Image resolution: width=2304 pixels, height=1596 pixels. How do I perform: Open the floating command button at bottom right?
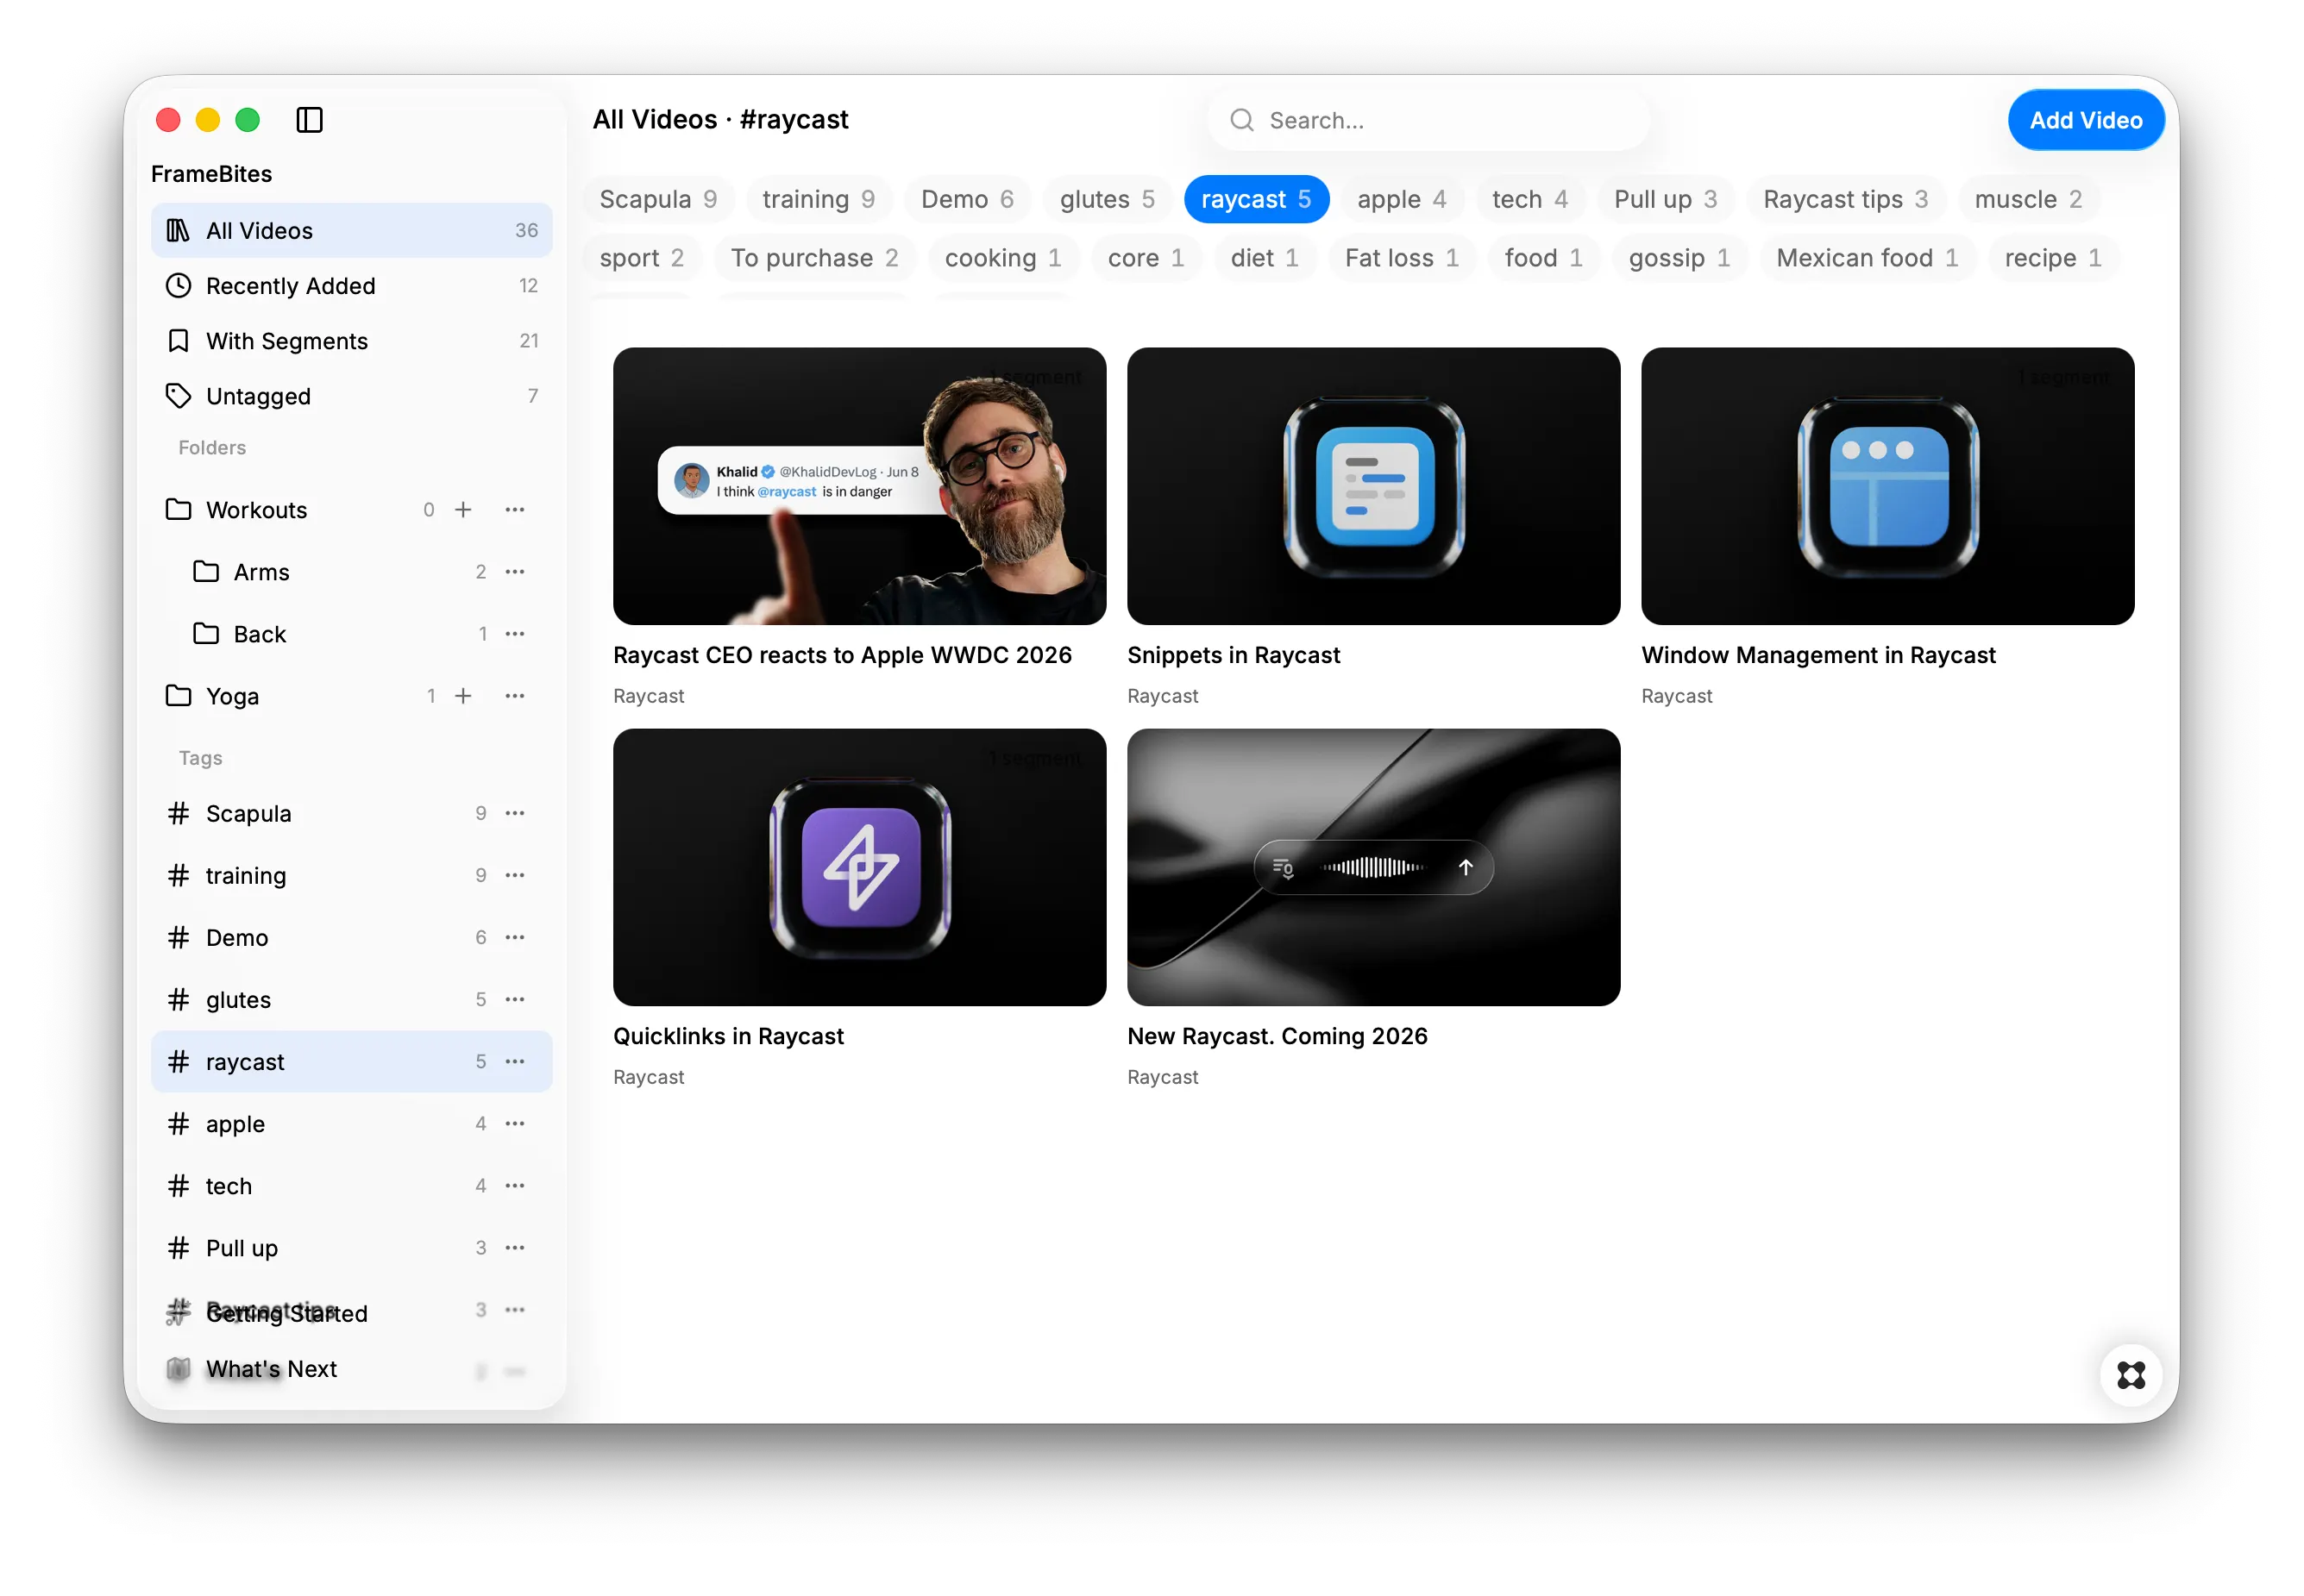(2130, 1375)
